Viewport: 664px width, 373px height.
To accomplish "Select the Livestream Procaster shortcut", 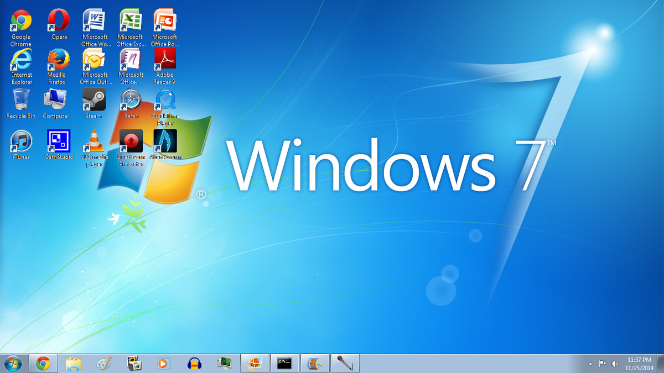I will 131,148.
